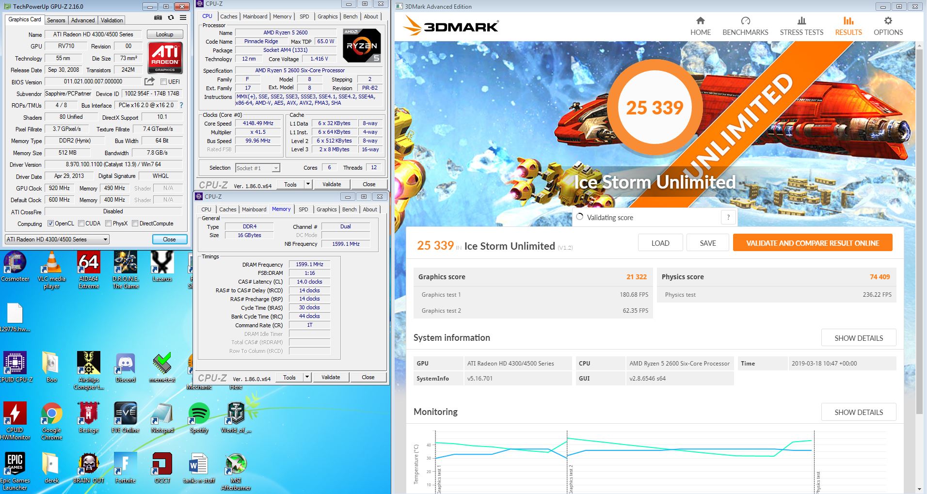This screenshot has height=494, width=927.
Task: Switch to Advanced tab in GPU-Z
Action: pos(83,20)
